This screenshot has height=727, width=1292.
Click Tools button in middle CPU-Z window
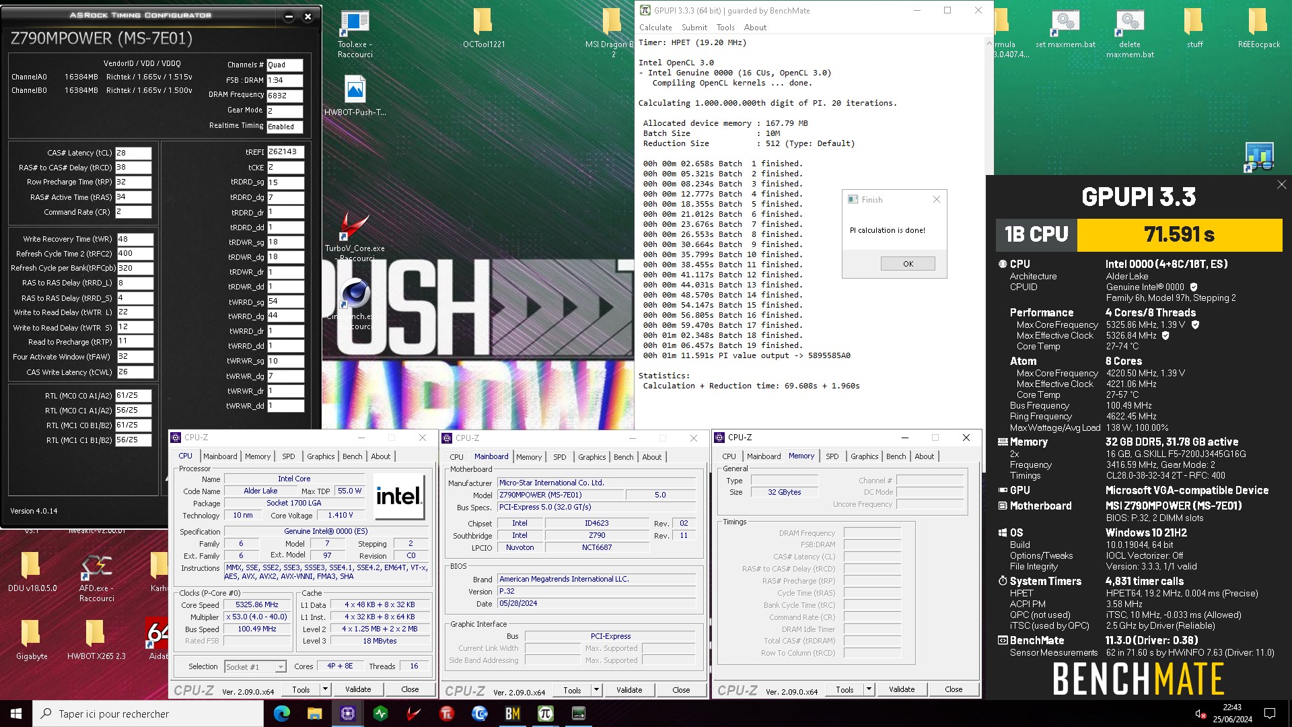[572, 690]
